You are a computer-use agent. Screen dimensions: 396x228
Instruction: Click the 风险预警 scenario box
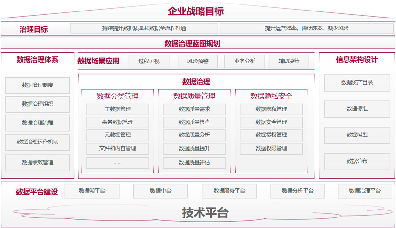(x=197, y=61)
